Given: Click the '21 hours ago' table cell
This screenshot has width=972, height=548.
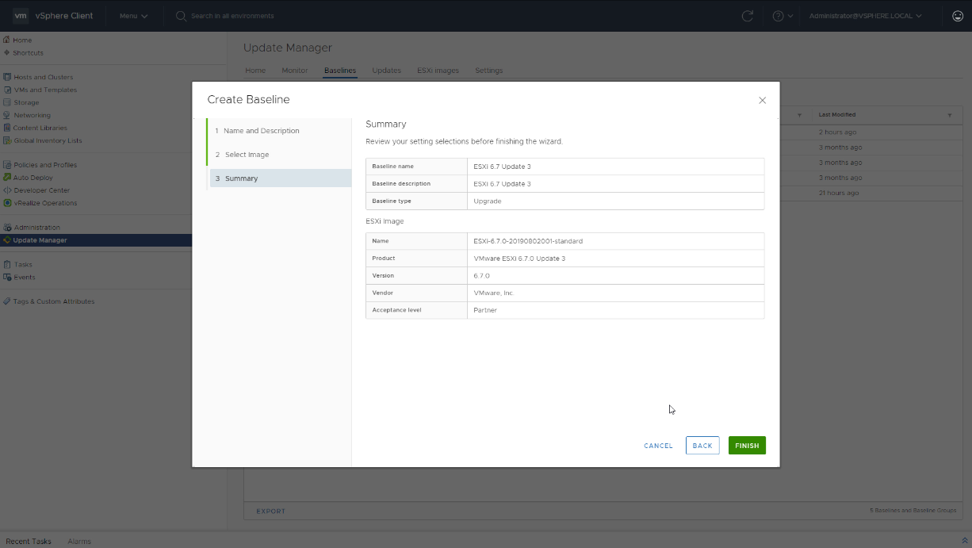Looking at the screenshot, I should 839,193.
